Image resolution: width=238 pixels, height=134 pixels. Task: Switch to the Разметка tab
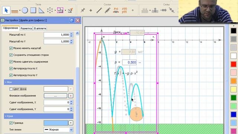coord(26,28)
